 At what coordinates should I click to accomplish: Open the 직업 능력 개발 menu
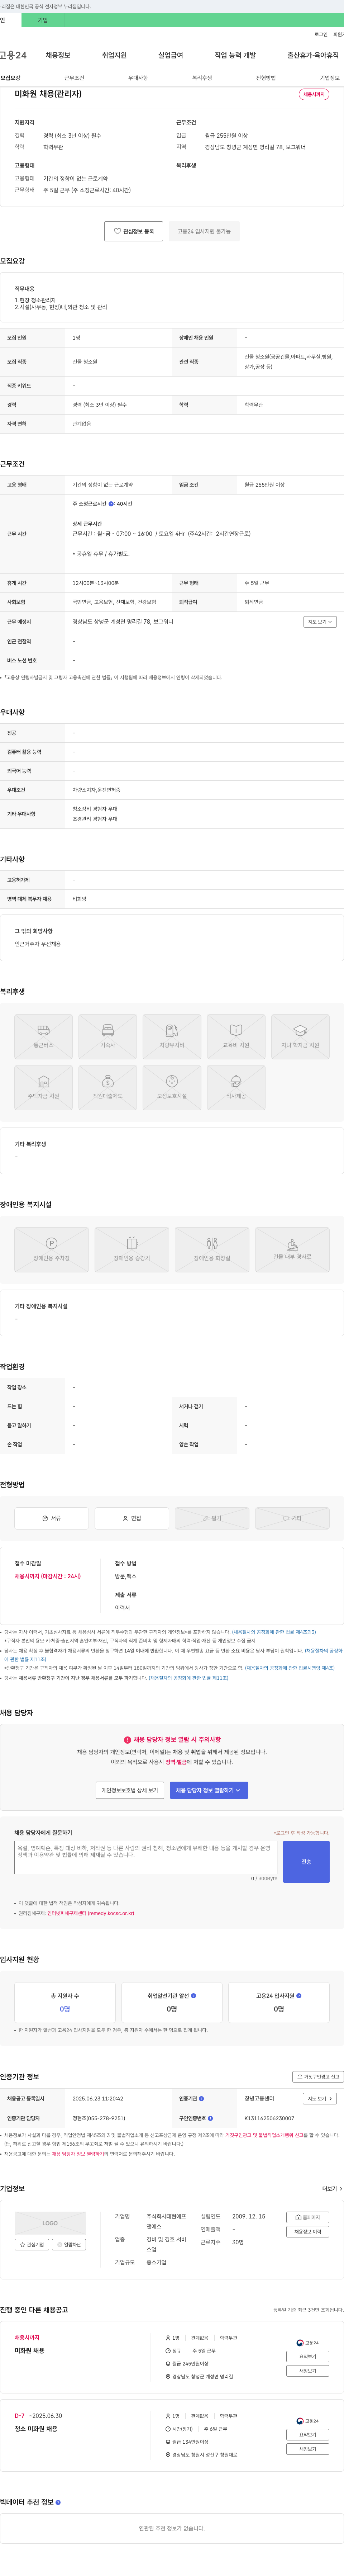[x=235, y=55]
